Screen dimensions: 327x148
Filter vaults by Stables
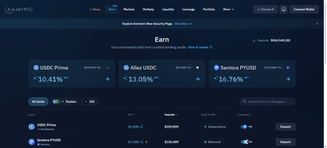coord(65,101)
